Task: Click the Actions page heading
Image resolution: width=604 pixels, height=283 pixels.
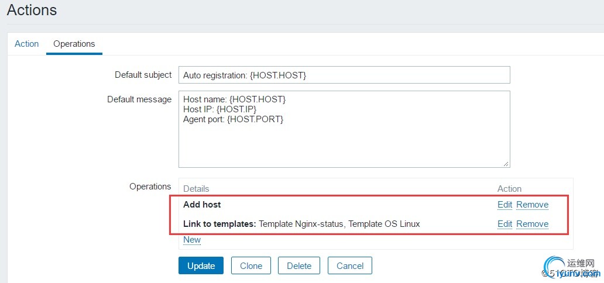Action: coord(32,10)
